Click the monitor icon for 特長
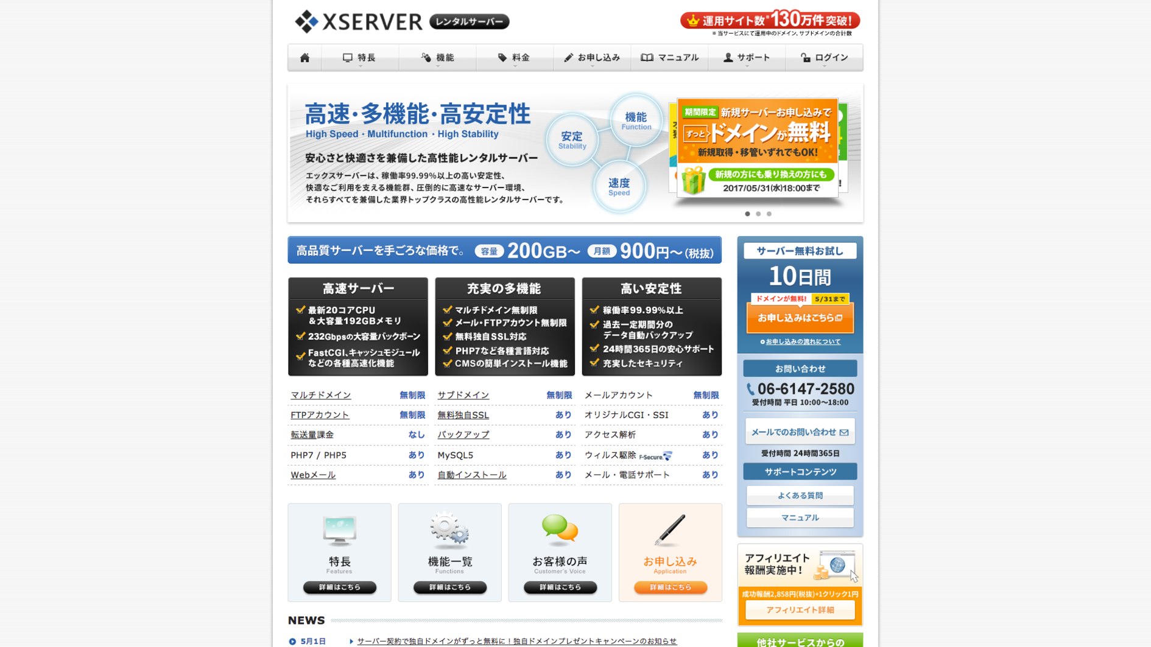The width and height of the screenshot is (1151, 647). click(x=339, y=531)
